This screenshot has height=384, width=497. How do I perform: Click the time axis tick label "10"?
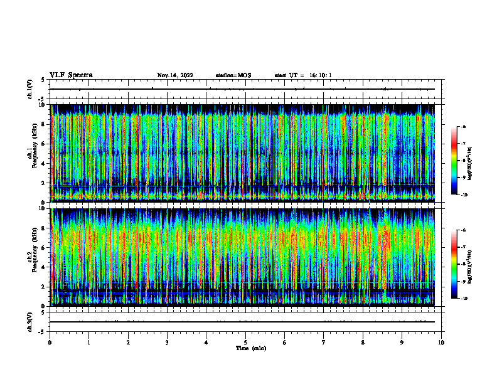pyautogui.click(x=441, y=343)
